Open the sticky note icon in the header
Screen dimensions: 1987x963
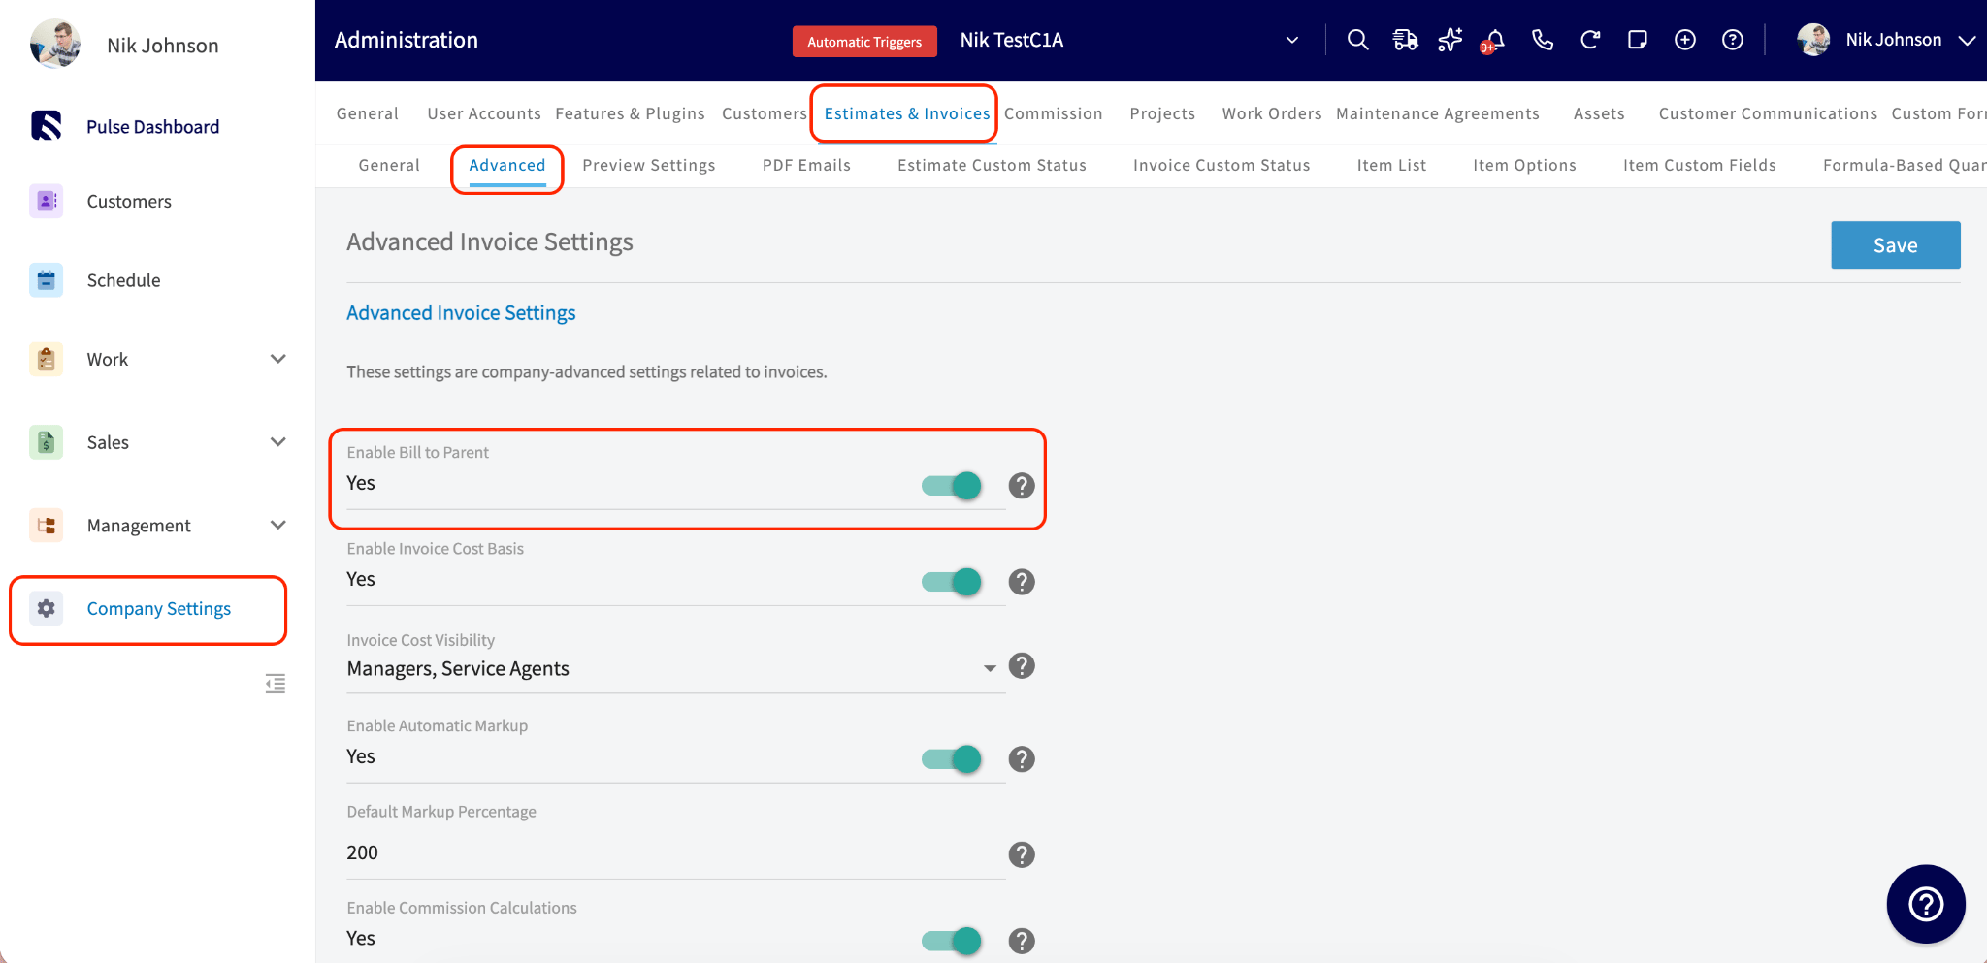[1638, 40]
